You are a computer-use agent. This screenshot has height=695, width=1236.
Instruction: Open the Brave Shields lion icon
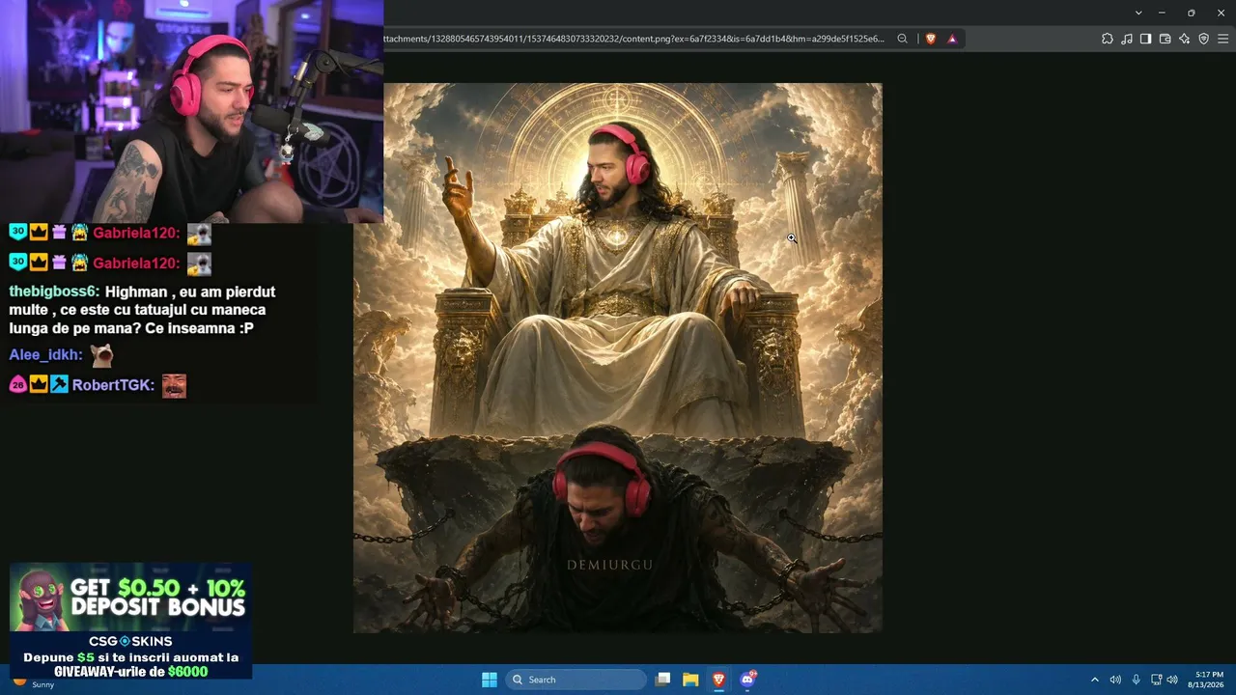[931, 39]
